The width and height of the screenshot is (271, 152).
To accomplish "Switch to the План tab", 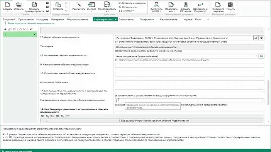I will [198, 19].
